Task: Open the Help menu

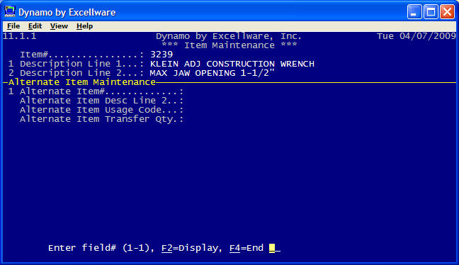Action: (x=84, y=26)
